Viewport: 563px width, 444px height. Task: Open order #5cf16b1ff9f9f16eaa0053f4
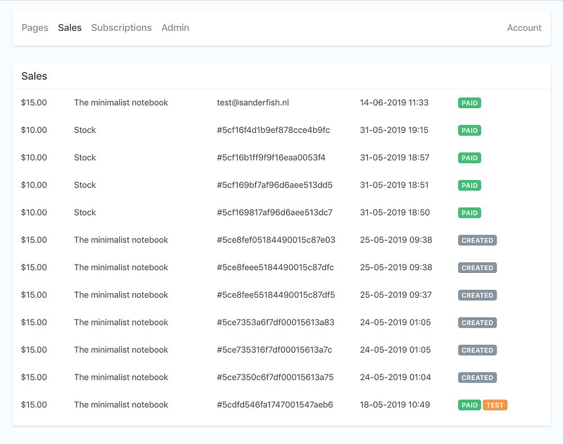tap(271, 158)
